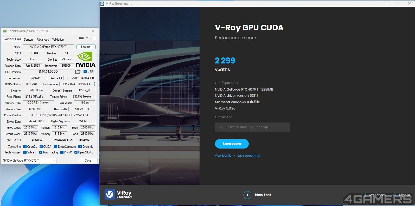Viewport: 415px width, 206px height.
Task: Toggle the Vulkan checkbox
Action: tap(25, 152)
